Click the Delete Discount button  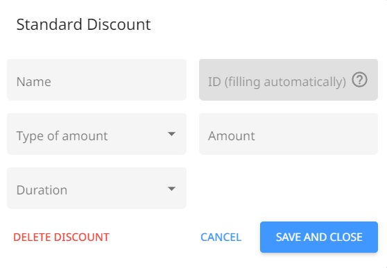[x=61, y=237]
